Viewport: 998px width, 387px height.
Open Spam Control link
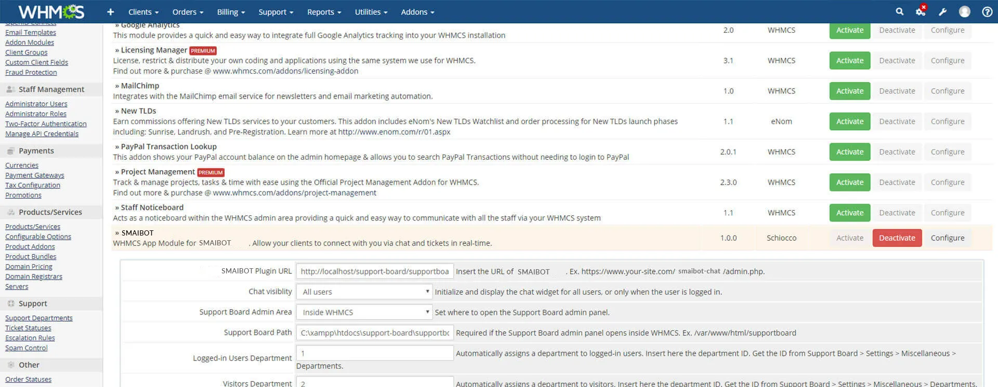(27, 348)
